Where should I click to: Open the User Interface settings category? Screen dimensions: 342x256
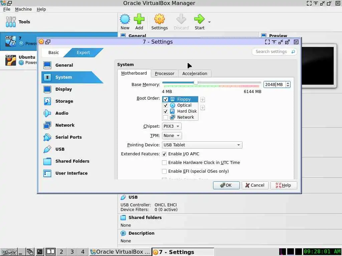pos(72,173)
